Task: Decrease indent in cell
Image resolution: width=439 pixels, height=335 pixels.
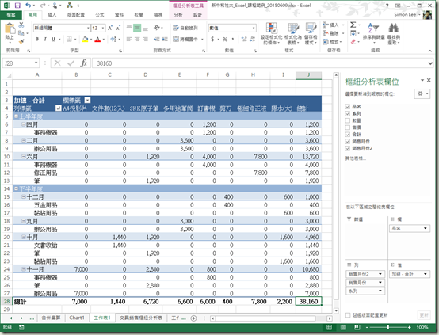Action: [x=157, y=39]
